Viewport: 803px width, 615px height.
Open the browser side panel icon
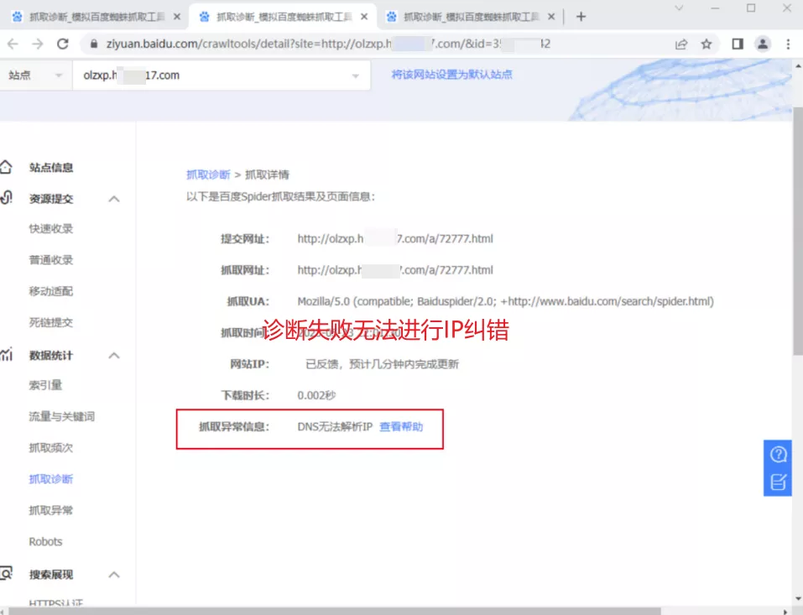tap(738, 44)
